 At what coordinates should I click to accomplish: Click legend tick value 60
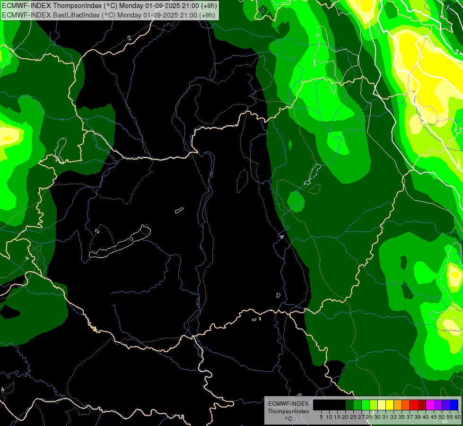click(x=458, y=417)
